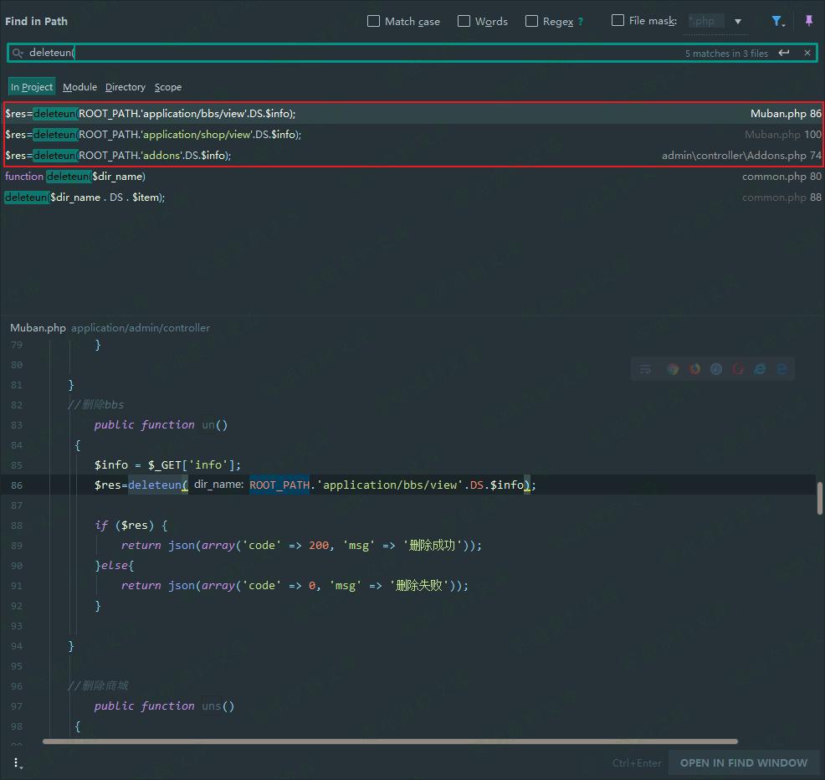Click the Open in Find Window button

(743, 762)
